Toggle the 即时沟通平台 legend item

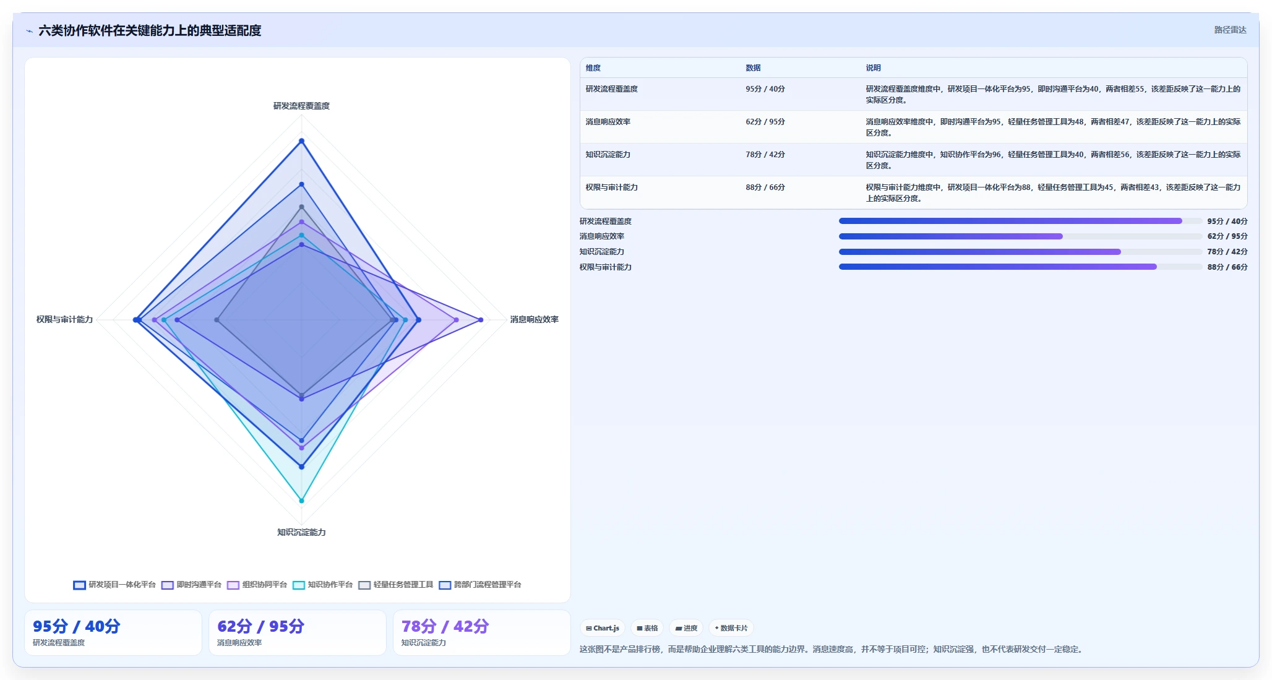tap(191, 585)
